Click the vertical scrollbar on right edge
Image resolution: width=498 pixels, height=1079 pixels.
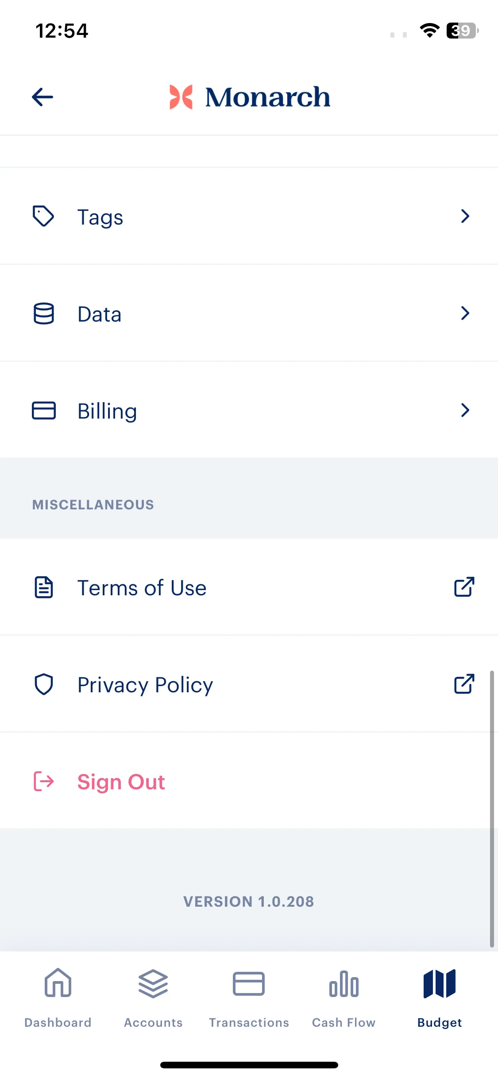pyautogui.click(x=492, y=809)
